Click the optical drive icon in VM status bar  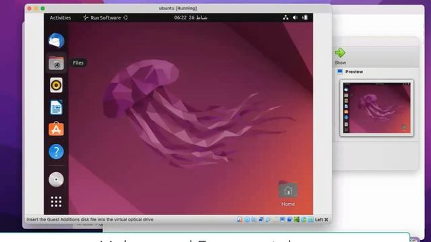[x=247, y=220]
